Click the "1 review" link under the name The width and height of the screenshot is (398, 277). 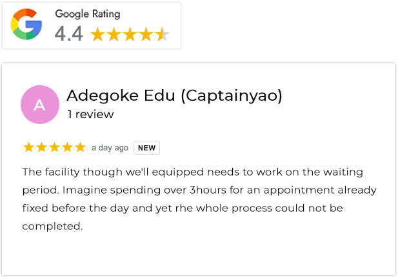tap(90, 114)
